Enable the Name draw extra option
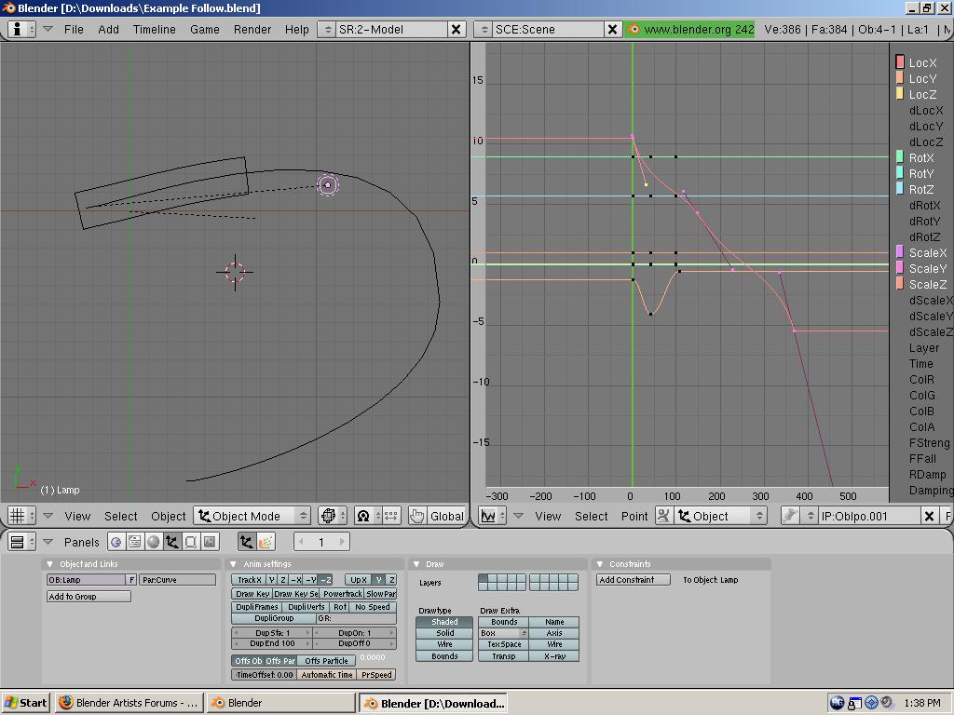Viewport: 954px width, 715px height. [x=554, y=622]
